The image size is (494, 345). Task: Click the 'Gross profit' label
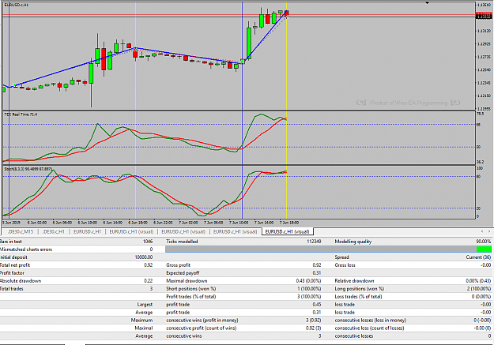[179, 265]
